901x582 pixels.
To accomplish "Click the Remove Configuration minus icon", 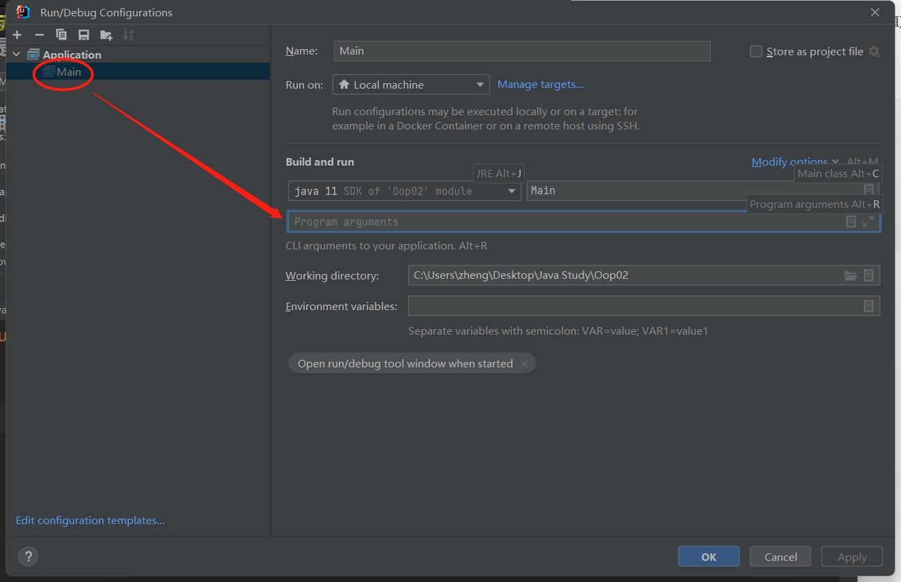I will click(40, 35).
